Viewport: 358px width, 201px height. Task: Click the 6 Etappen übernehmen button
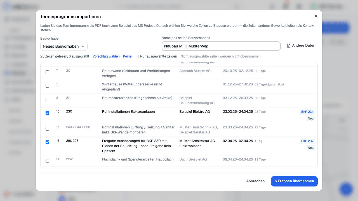(294, 181)
